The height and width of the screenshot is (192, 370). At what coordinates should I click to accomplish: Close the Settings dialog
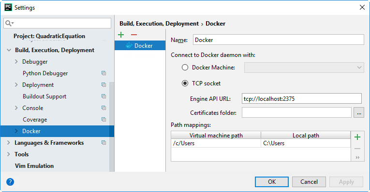pos(362,7)
